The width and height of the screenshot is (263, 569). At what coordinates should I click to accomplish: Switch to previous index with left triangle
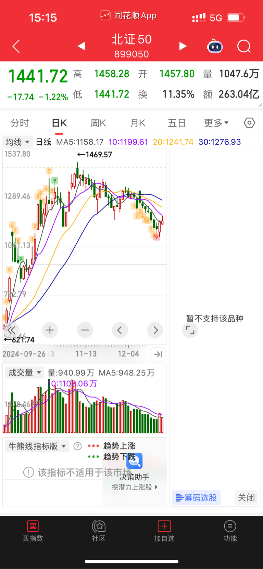pos(81,46)
